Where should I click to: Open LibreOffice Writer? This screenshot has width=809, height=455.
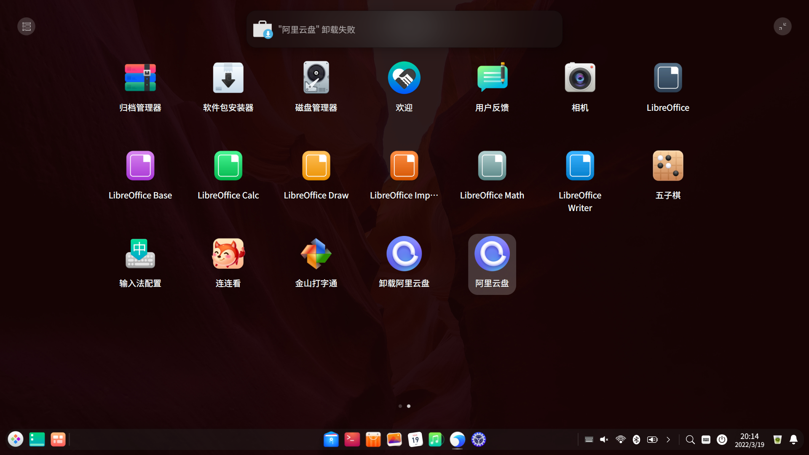point(579,166)
